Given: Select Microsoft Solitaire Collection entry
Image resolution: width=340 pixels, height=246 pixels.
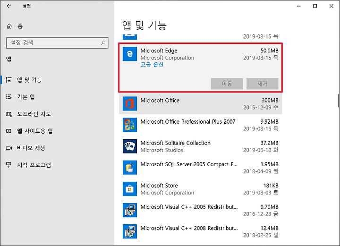Looking at the screenshot, I should coord(201,146).
